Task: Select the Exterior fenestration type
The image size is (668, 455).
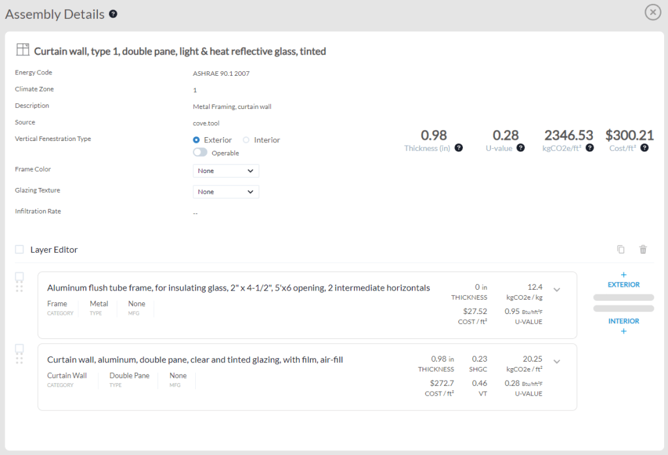Action: pos(197,140)
